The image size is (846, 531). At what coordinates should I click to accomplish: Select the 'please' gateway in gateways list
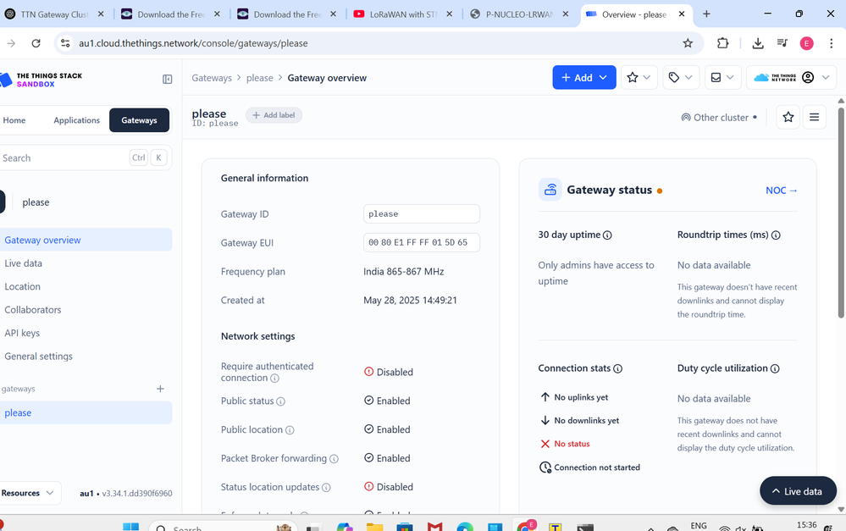86,412
